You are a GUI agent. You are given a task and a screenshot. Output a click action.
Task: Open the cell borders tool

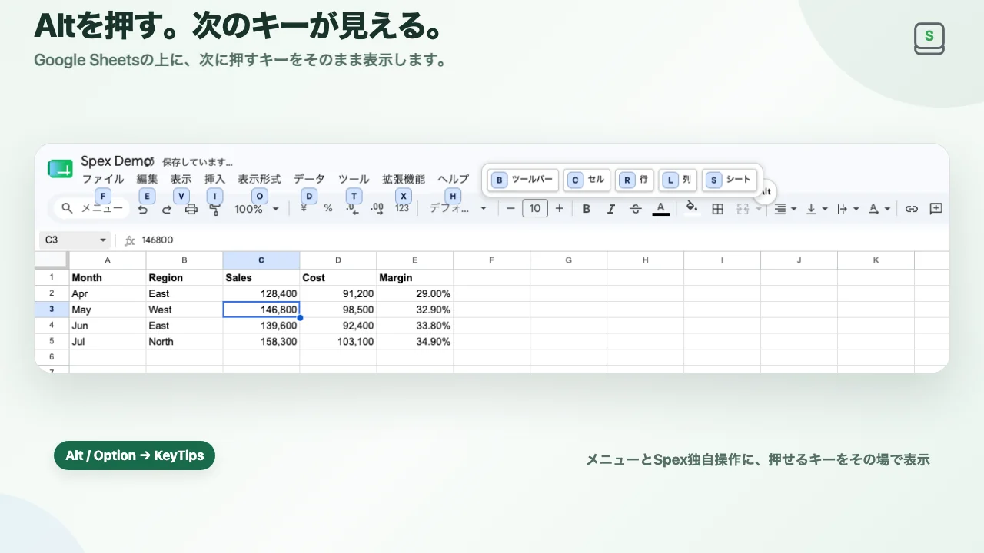point(717,209)
